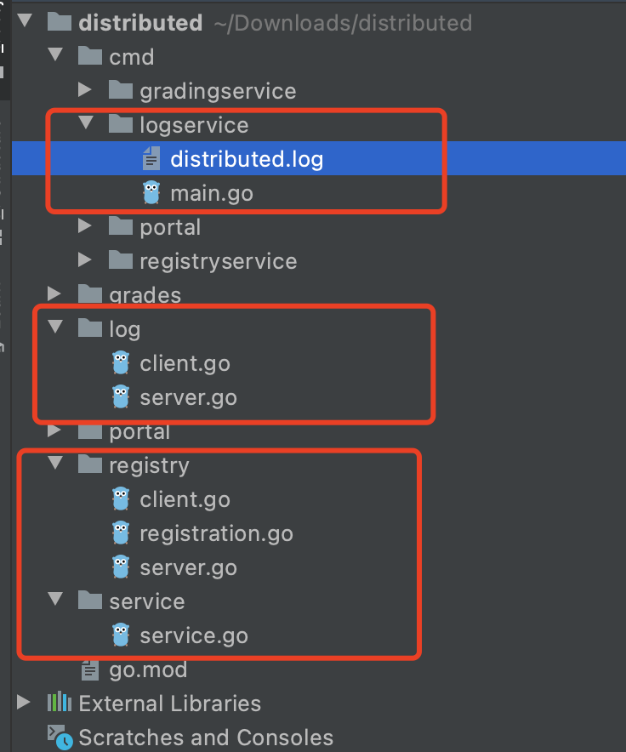The width and height of the screenshot is (626, 752).
Task: Click the go.mod file icon
Action: pyautogui.click(x=90, y=669)
